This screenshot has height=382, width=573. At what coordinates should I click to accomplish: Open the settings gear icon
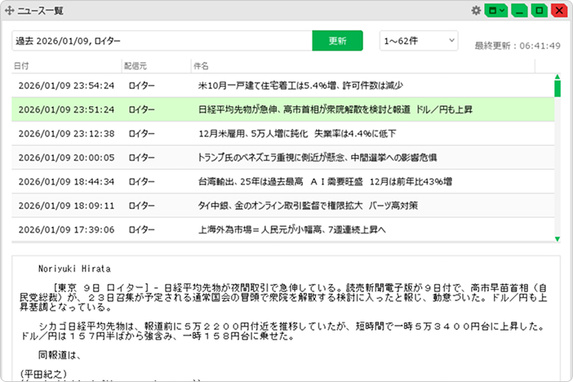point(476,11)
